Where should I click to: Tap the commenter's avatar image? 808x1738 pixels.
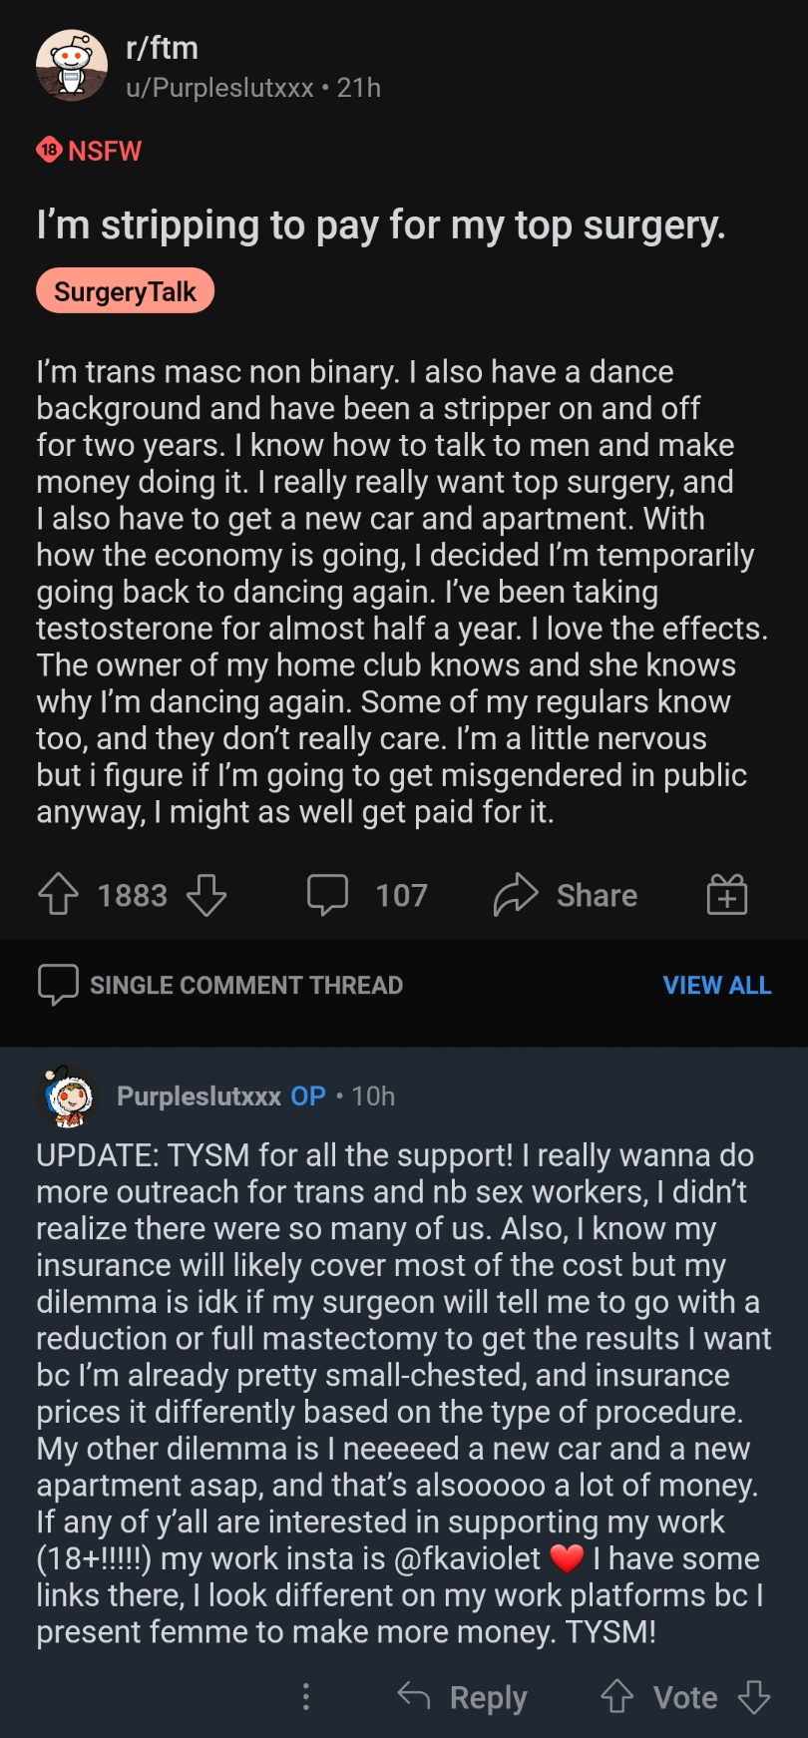pos(68,1096)
